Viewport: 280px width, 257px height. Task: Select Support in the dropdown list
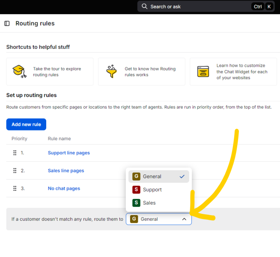(x=159, y=189)
